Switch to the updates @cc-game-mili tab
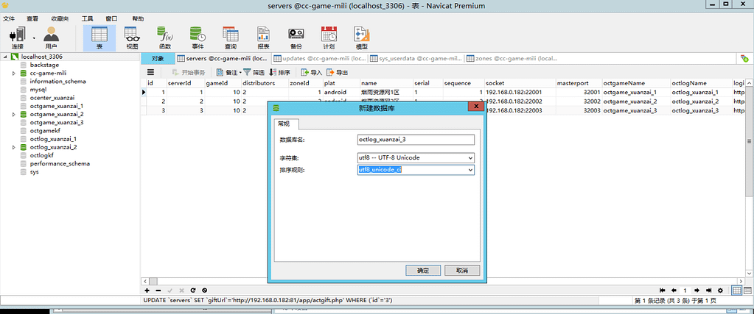The width and height of the screenshot is (754, 314). [x=320, y=59]
